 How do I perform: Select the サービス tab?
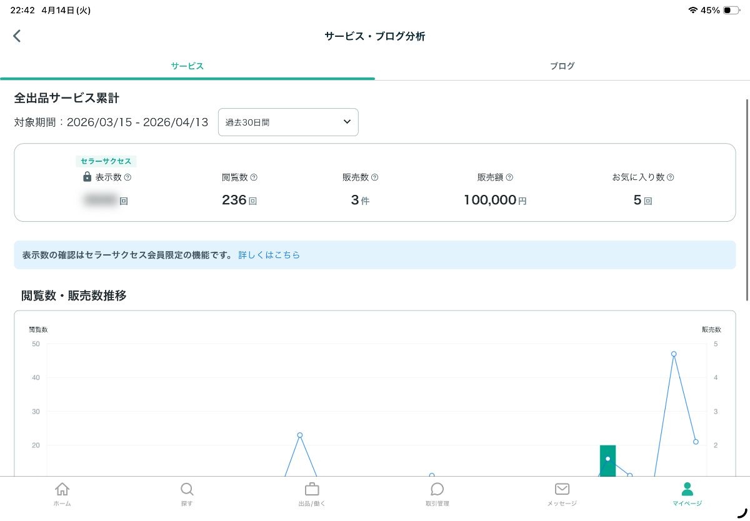pos(187,66)
